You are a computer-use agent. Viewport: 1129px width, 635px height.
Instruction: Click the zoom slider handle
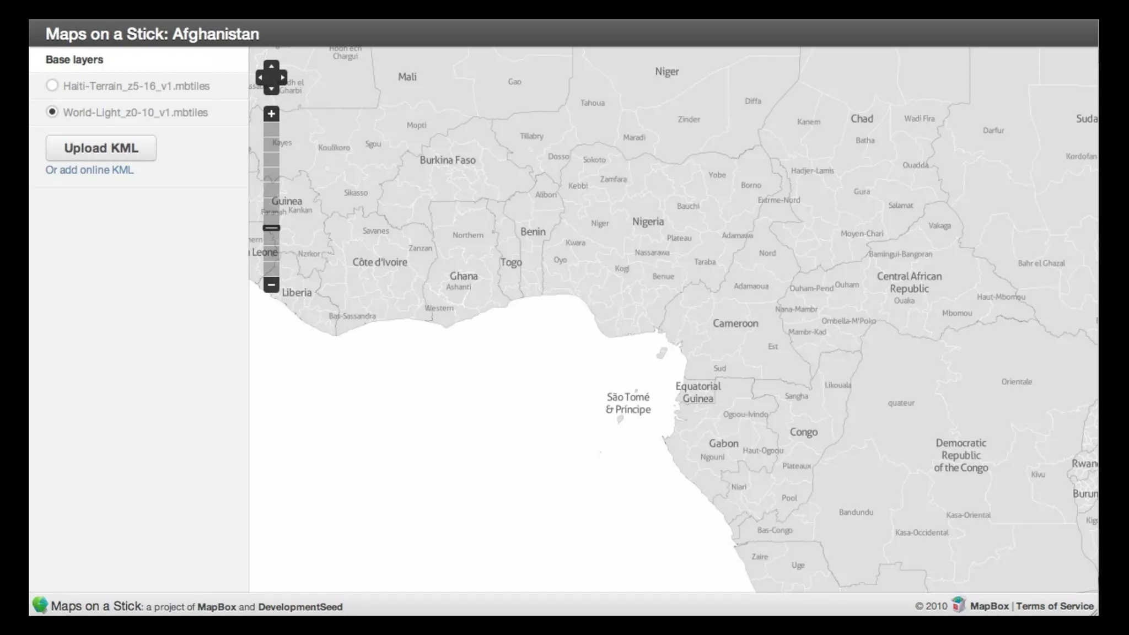(x=271, y=228)
